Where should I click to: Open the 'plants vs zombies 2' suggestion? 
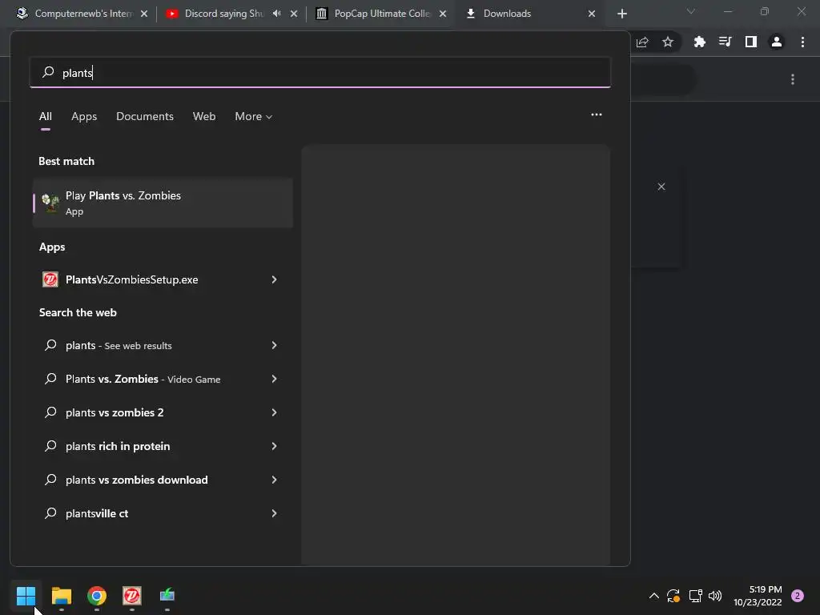coord(163,412)
